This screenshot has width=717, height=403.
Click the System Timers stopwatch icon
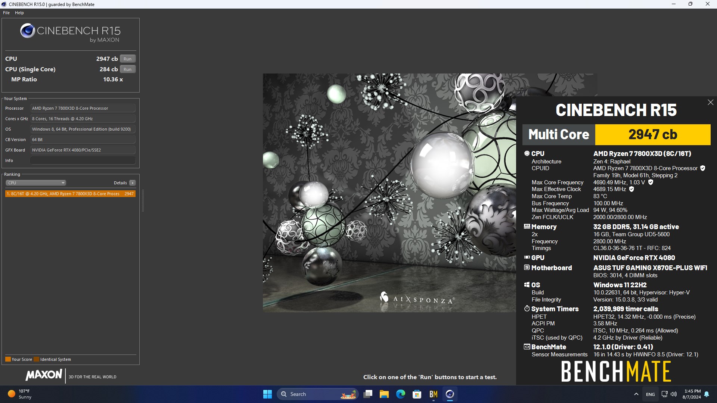point(527,309)
